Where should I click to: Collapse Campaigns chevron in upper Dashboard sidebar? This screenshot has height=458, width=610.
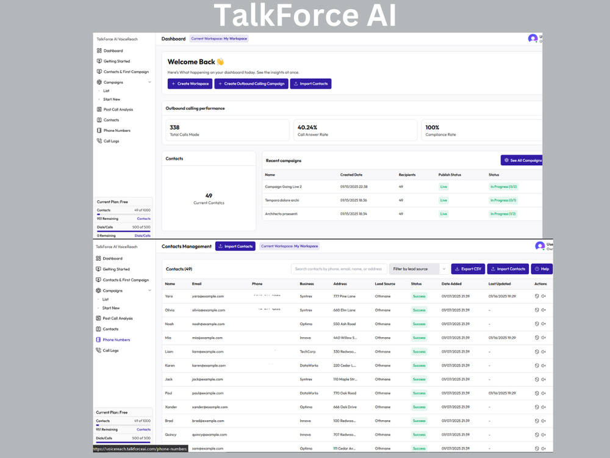150,82
